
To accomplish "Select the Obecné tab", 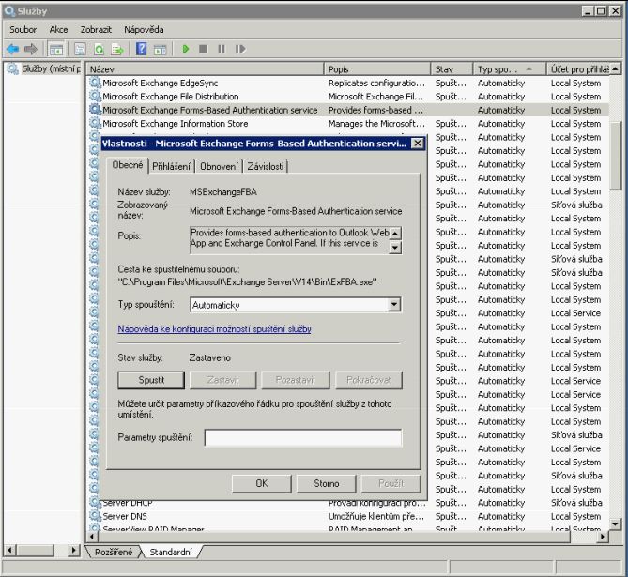I will pyautogui.click(x=128, y=165).
